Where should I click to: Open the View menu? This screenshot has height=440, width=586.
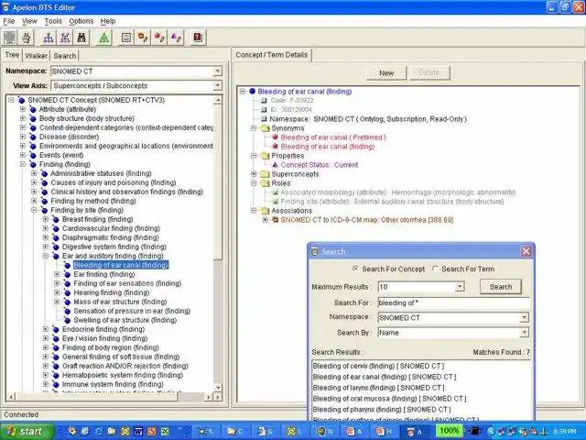[x=29, y=21]
